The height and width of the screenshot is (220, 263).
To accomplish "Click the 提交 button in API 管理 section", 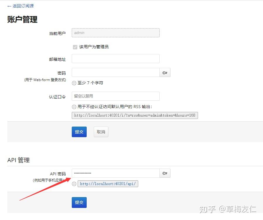I will [79, 202].
